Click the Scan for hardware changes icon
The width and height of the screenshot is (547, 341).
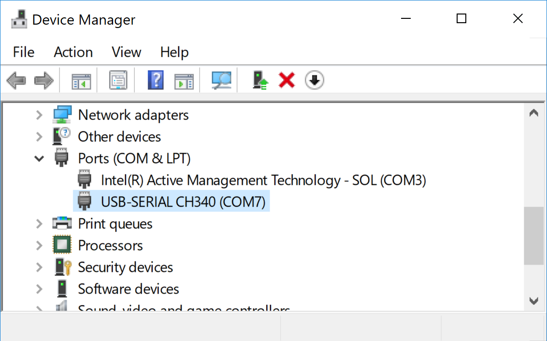click(x=221, y=80)
